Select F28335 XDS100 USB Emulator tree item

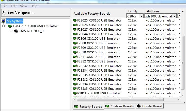[x=35, y=26]
